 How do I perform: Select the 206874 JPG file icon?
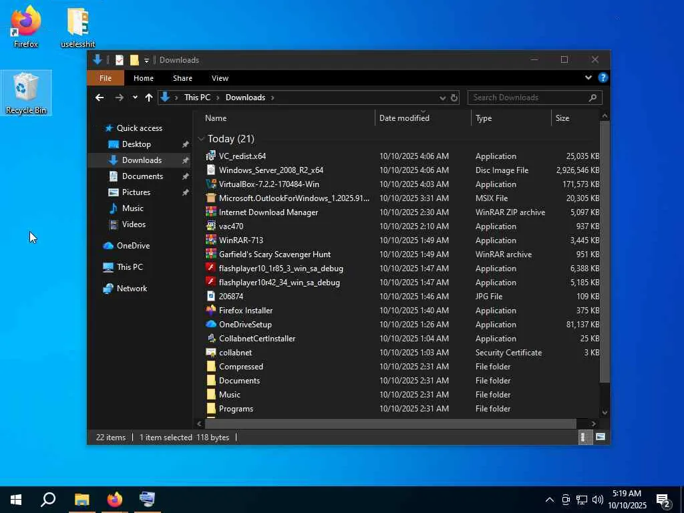210,296
